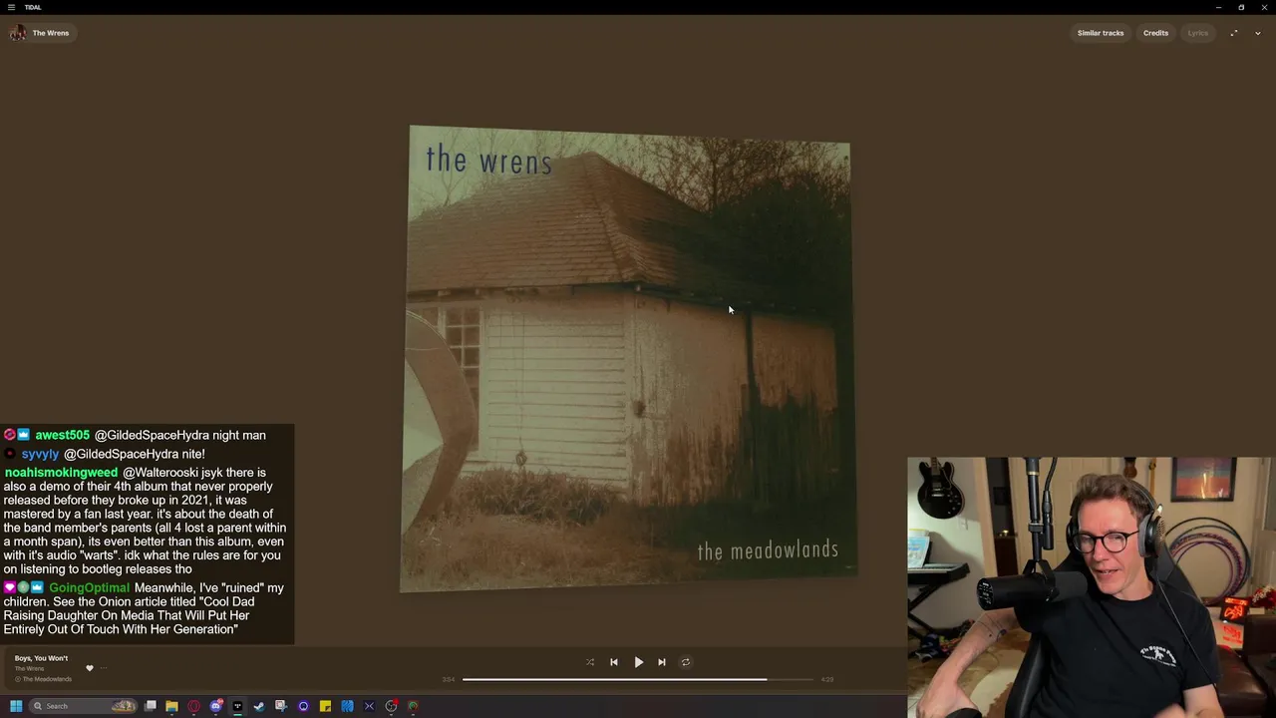Click the song progress bar
1276x718 pixels.
(x=638, y=679)
